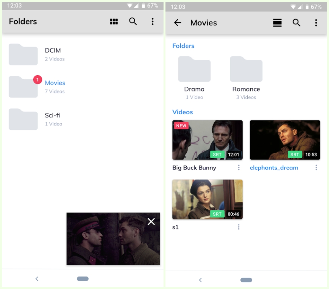
Task: Switch Movies screen to list view
Action: point(277,23)
